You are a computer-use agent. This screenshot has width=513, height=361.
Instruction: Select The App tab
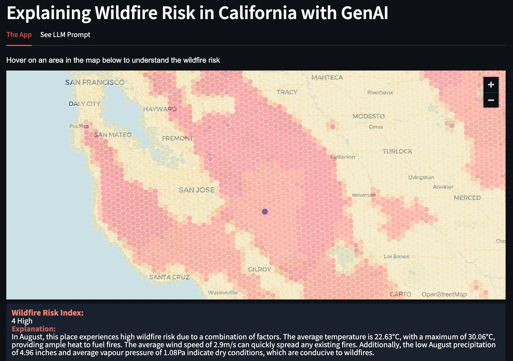(x=19, y=35)
